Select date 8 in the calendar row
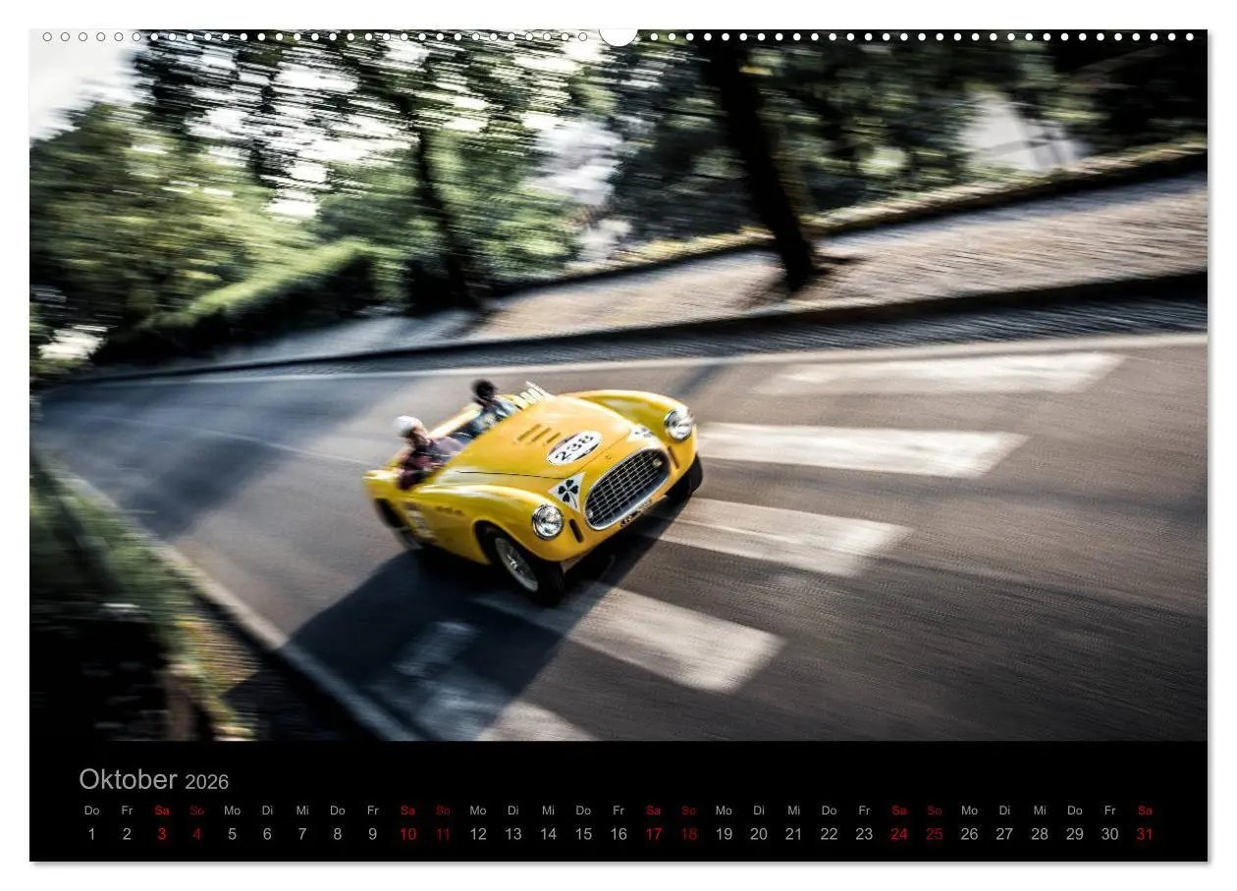This screenshot has height=891, width=1237. (x=338, y=834)
